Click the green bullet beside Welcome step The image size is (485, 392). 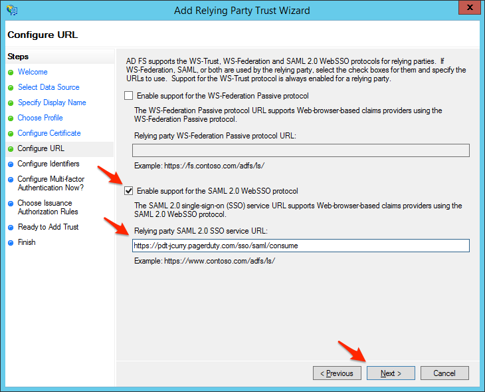(11, 73)
